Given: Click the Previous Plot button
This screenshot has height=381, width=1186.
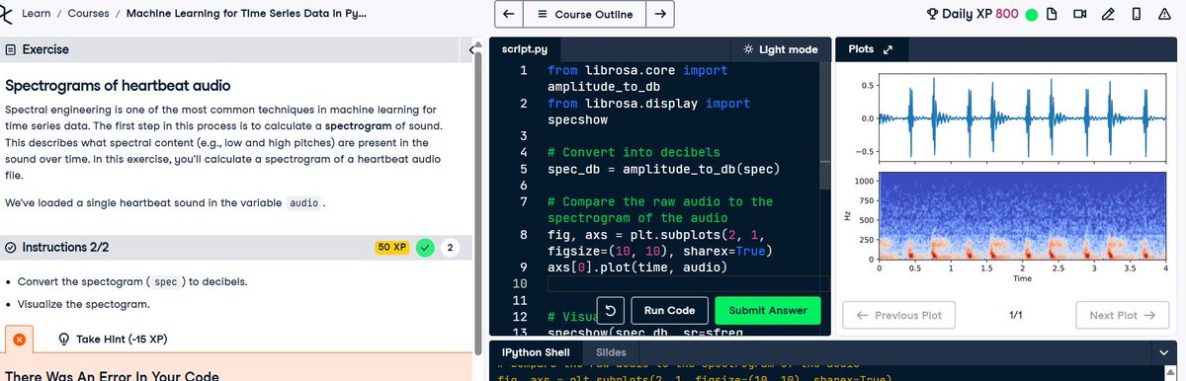Looking at the screenshot, I should click(x=898, y=316).
